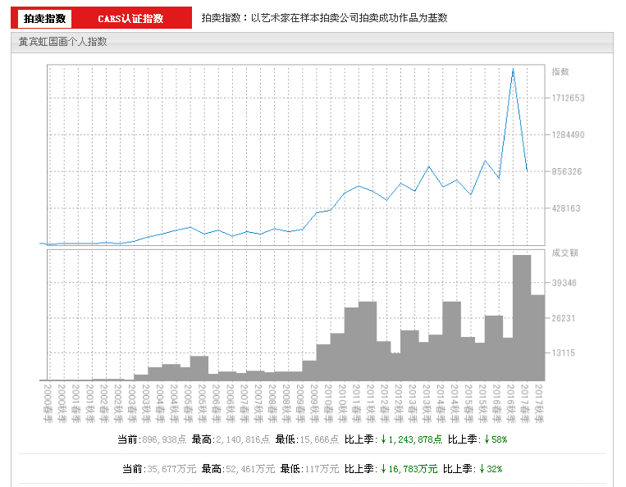Image resolution: width=626 pixels, height=487 pixels.
Task: Click the green down arrow before 58%
Action: pyautogui.click(x=485, y=439)
